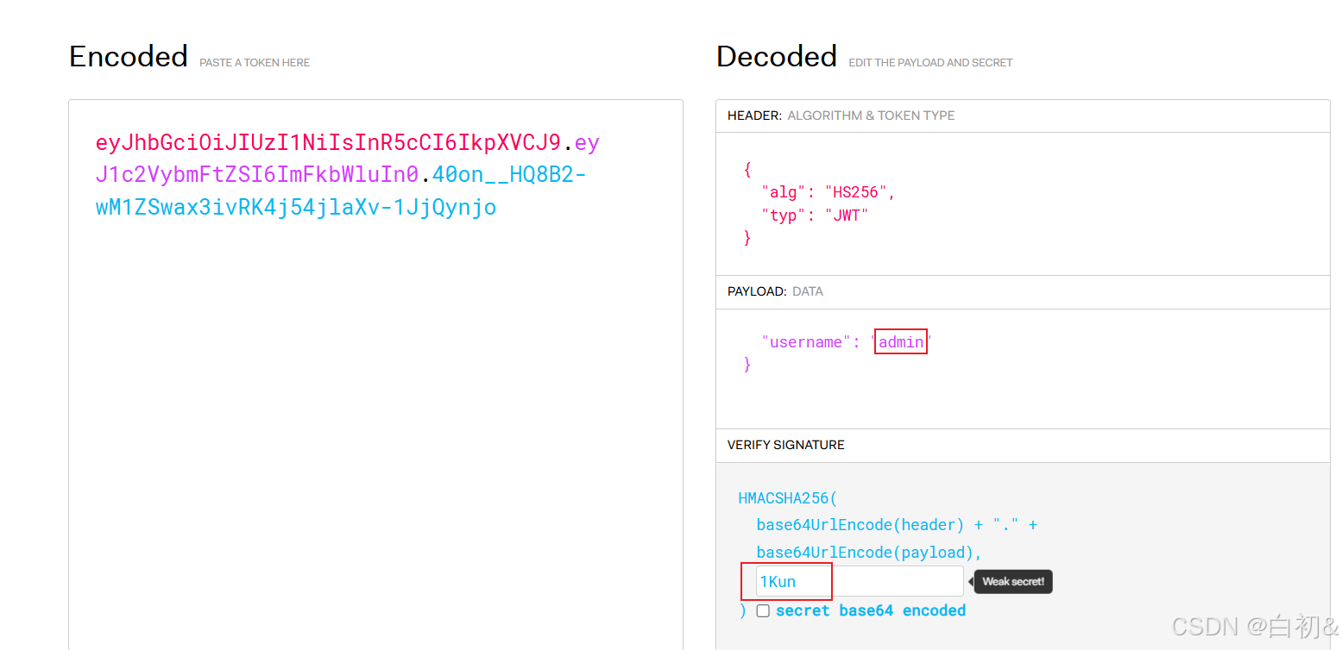Click the Decoded heading

pos(777,56)
